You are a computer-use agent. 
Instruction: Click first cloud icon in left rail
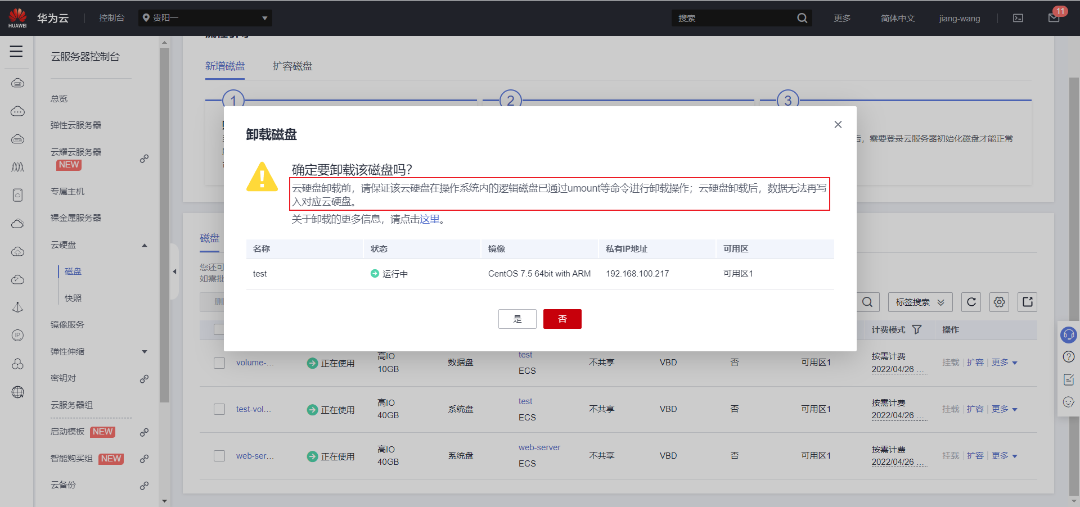click(x=18, y=83)
